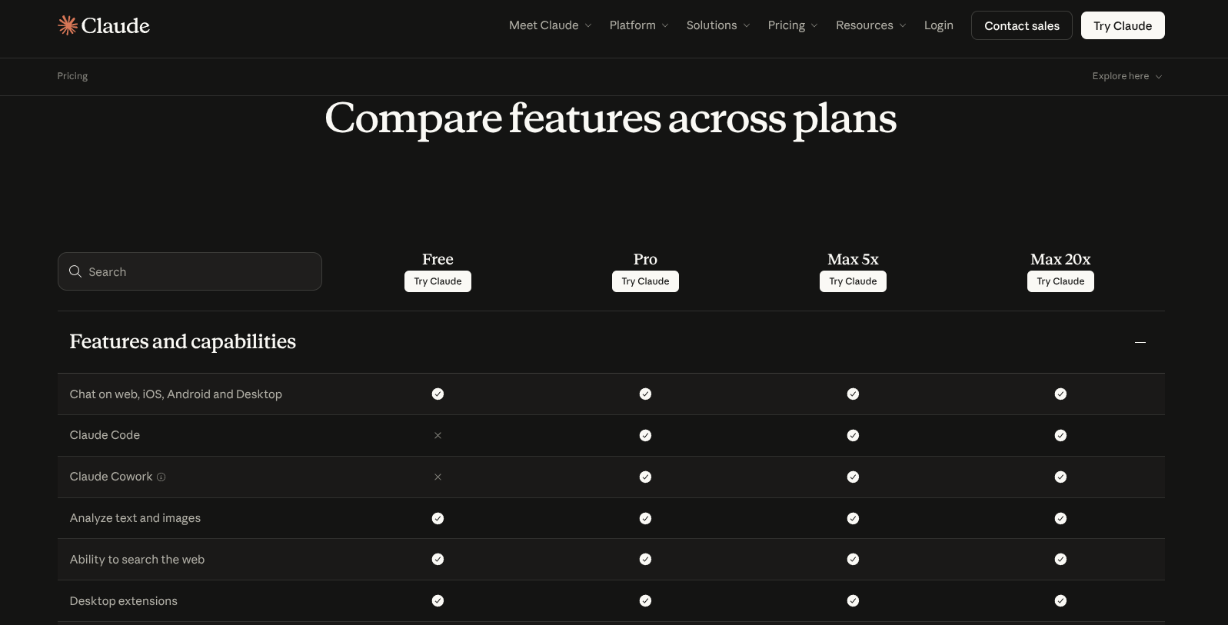Collapse the Features and capabilities section
This screenshot has width=1228, height=625.
pos(1140,342)
